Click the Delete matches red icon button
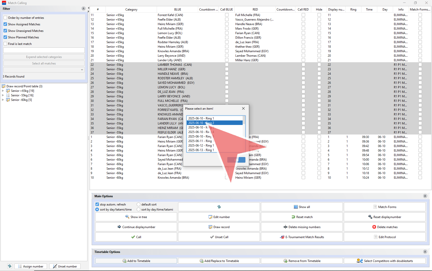This screenshot has width=432, height=271. 385,227
